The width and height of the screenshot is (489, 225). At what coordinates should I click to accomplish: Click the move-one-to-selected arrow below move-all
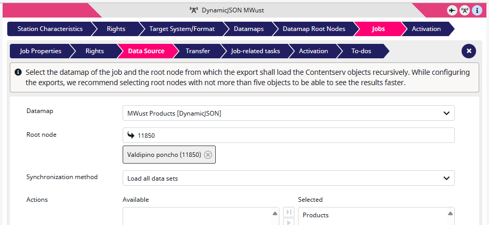[x=289, y=222]
